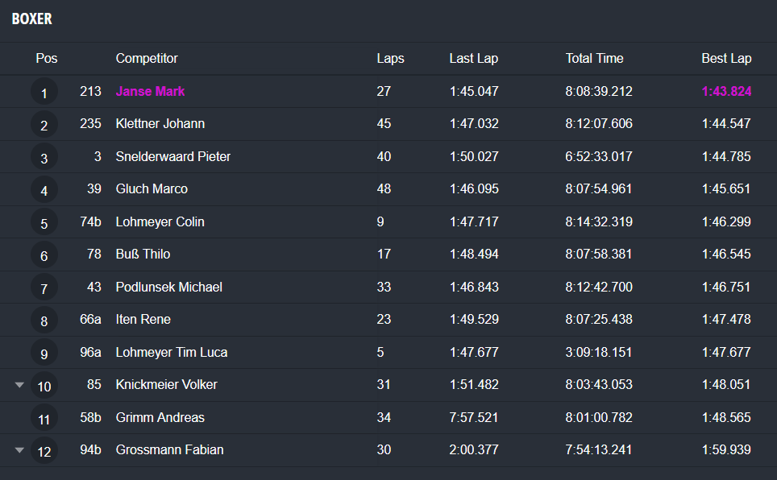Image resolution: width=777 pixels, height=480 pixels.
Task: Click the BOXER class heading
Action: tap(32, 19)
